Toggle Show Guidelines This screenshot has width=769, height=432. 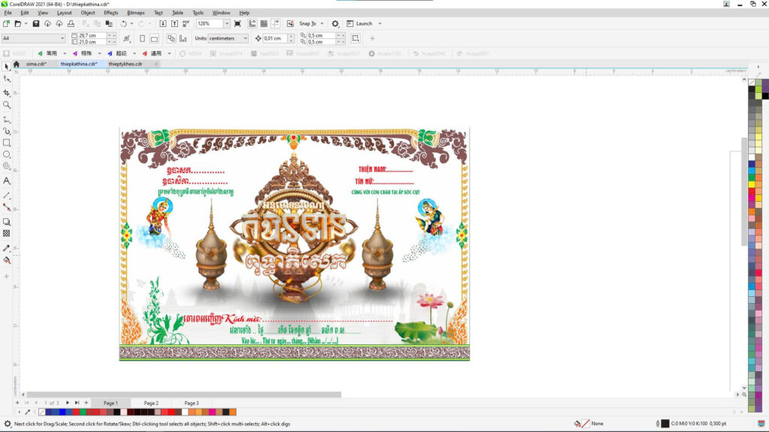[276, 23]
